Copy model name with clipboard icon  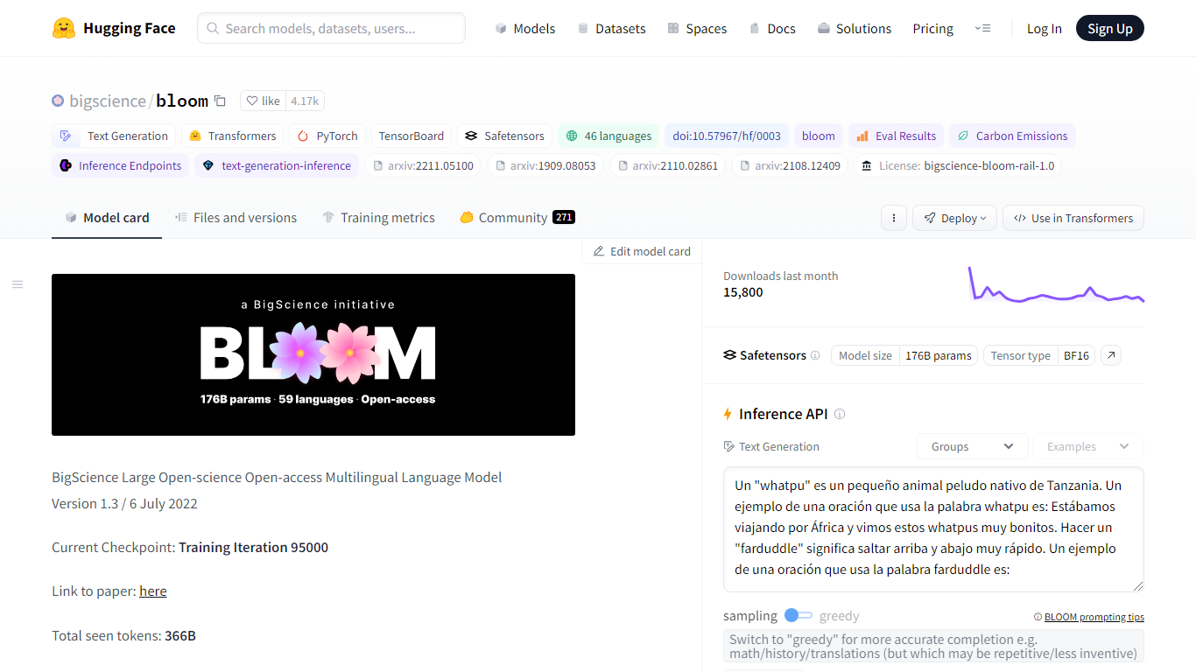[x=221, y=101]
